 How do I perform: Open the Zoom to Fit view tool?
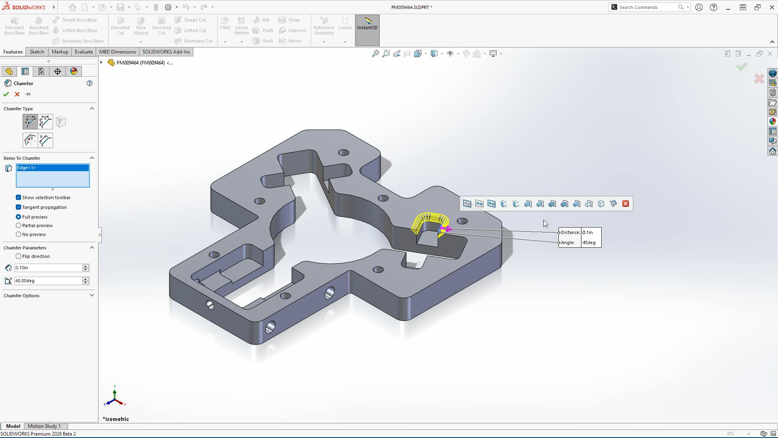(x=376, y=54)
